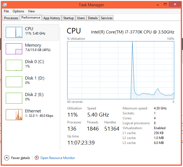The height and width of the screenshot is (167, 183).
Task: Close the Task Manager window
Action: click(x=175, y=4)
